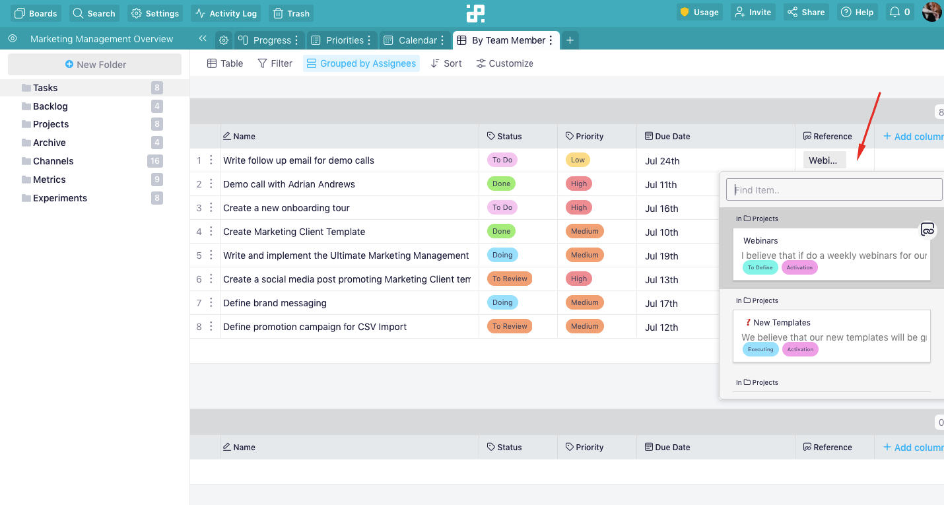The height and width of the screenshot is (505, 944).
Task: Open row menu for Demo call with Adrian
Action: 211,184
